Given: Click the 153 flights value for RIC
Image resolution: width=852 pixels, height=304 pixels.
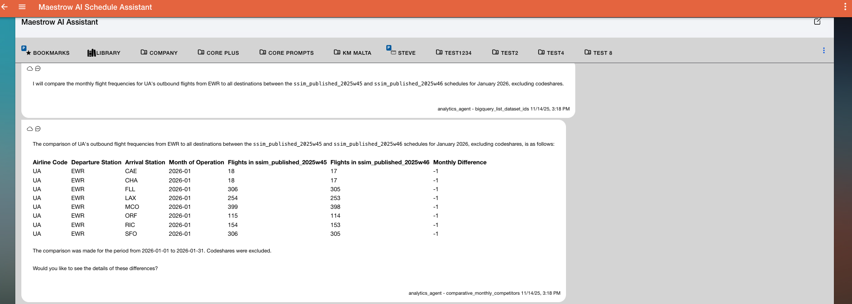Looking at the screenshot, I should [335, 225].
